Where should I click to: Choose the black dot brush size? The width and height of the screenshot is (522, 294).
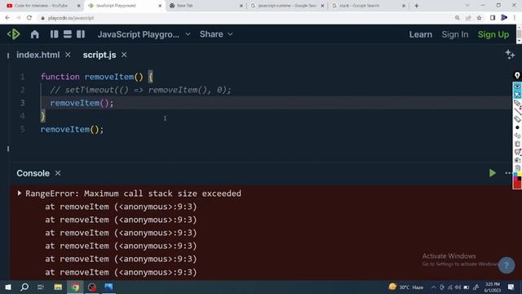[x=517, y=127]
